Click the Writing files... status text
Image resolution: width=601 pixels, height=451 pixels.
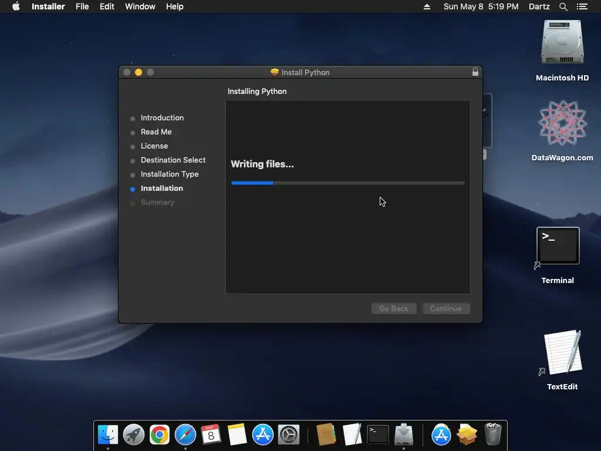[x=262, y=164]
